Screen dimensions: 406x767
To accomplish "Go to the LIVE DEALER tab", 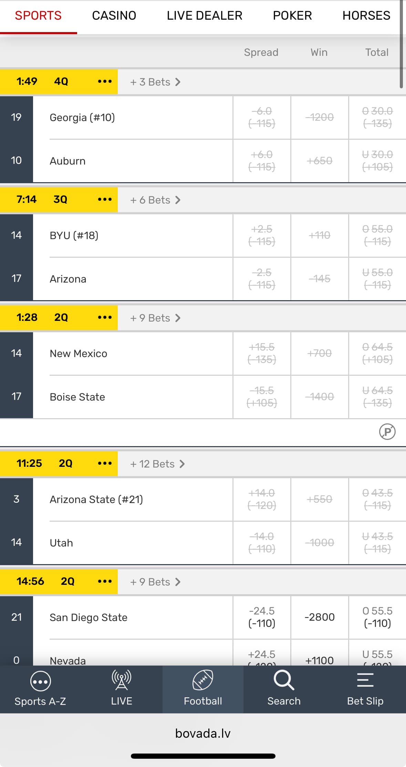I will (205, 16).
